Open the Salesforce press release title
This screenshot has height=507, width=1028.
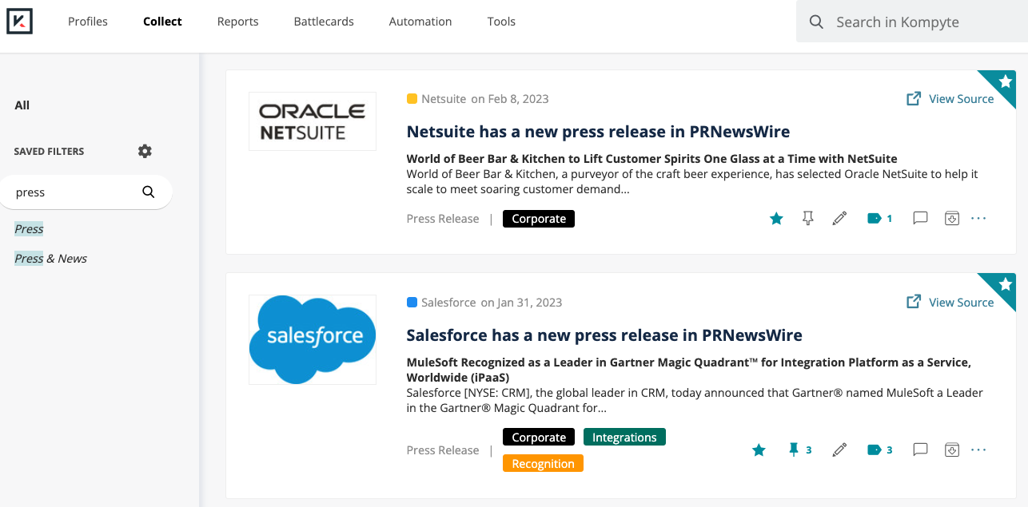click(604, 335)
